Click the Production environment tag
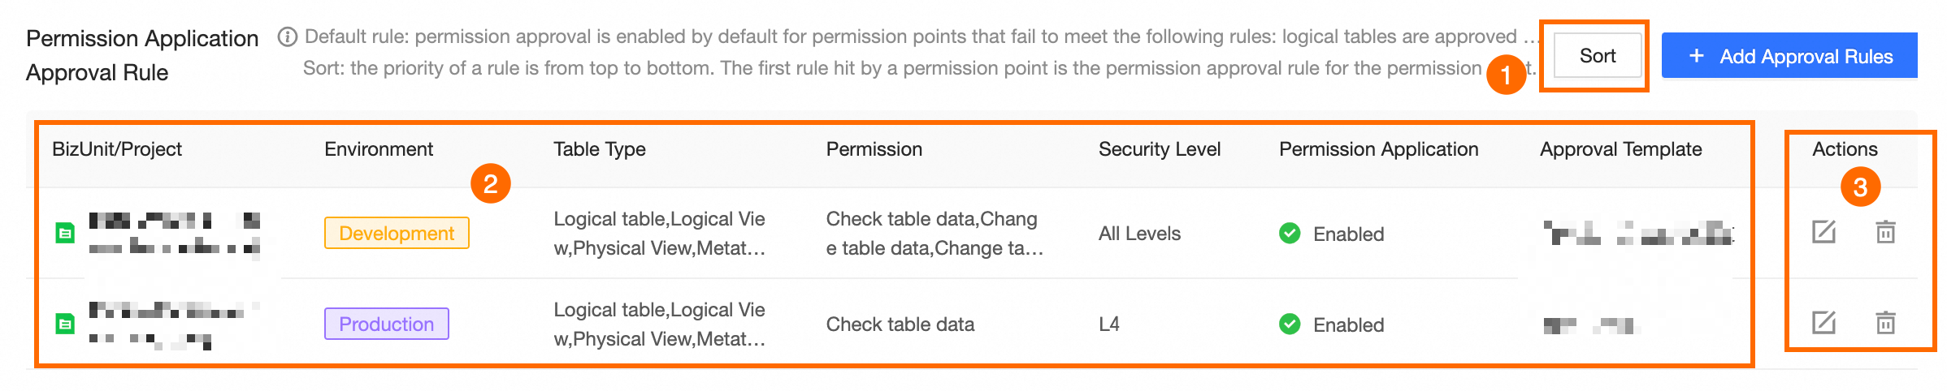Image resolution: width=1947 pixels, height=391 pixels. point(386,324)
